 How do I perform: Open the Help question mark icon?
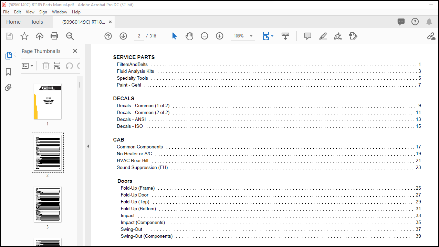click(415, 22)
